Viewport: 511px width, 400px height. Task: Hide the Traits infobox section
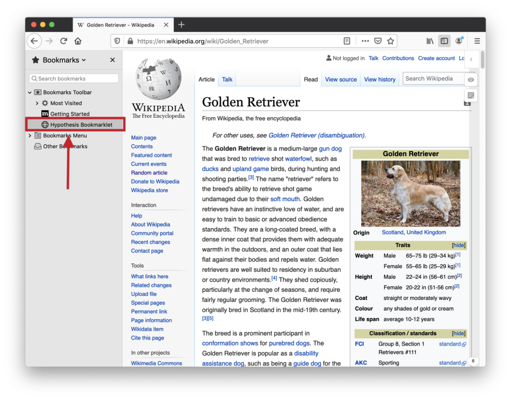(459, 245)
